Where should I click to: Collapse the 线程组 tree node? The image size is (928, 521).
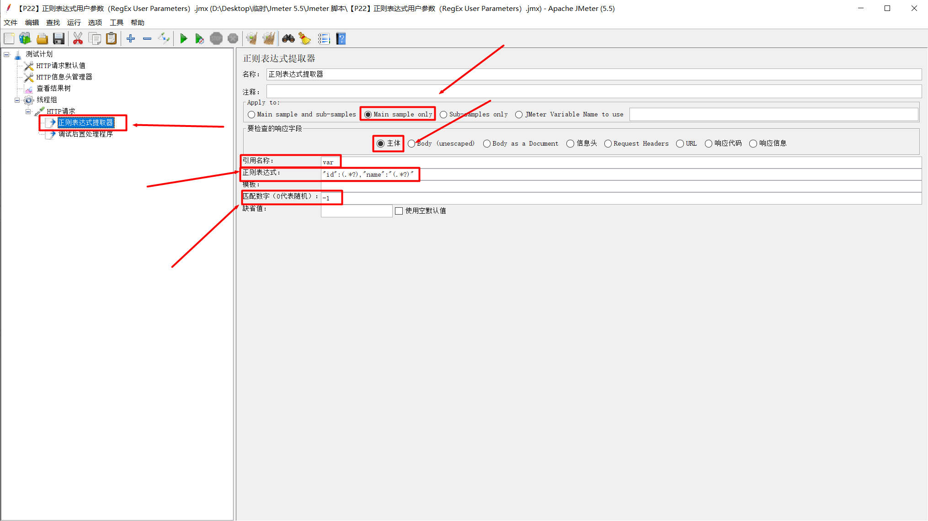point(16,100)
